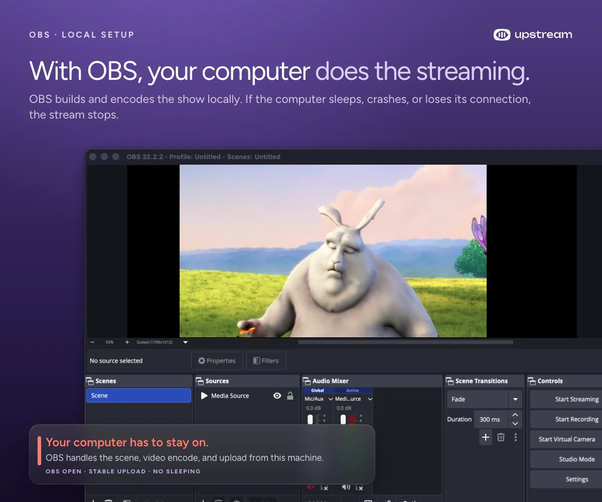Click the Duration label

[460, 419]
